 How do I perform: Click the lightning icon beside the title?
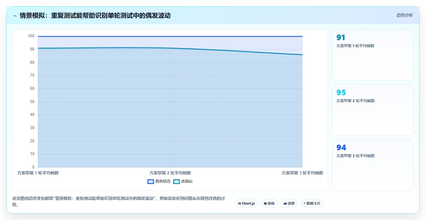point(15,16)
